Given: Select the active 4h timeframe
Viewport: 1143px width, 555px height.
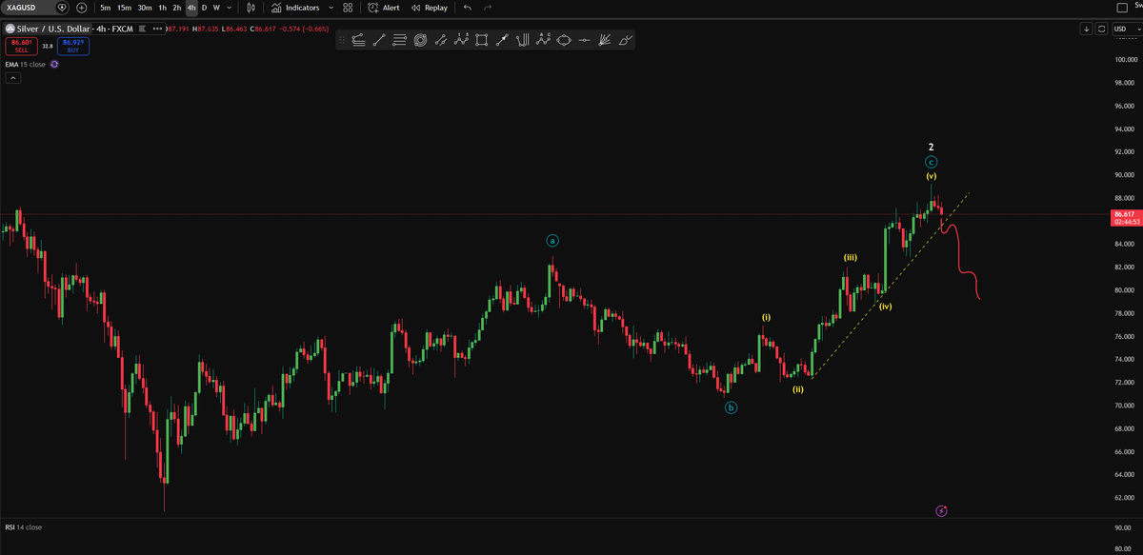Looking at the screenshot, I should point(191,8).
